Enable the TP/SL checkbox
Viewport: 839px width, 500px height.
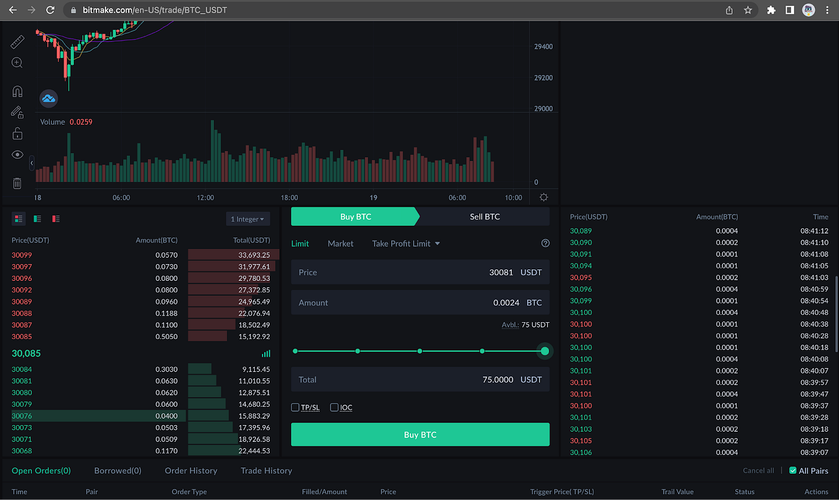pyautogui.click(x=295, y=408)
